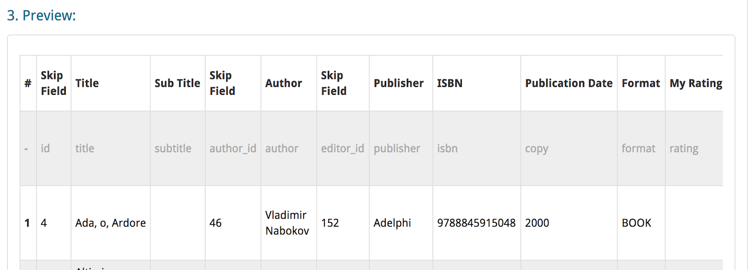The image size is (748, 270).
Task: Select the Adelphi publisher cell
Action: [x=392, y=223]
